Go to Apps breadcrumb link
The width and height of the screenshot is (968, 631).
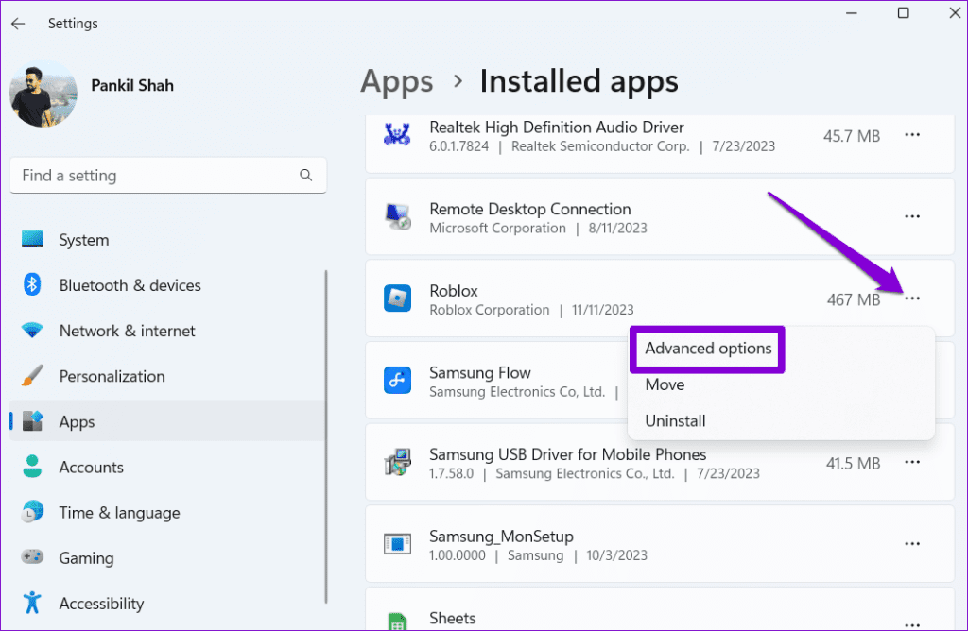(x=396, y=82)
